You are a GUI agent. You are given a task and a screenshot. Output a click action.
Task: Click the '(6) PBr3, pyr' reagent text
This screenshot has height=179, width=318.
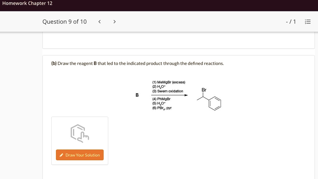tap(162, 108)
